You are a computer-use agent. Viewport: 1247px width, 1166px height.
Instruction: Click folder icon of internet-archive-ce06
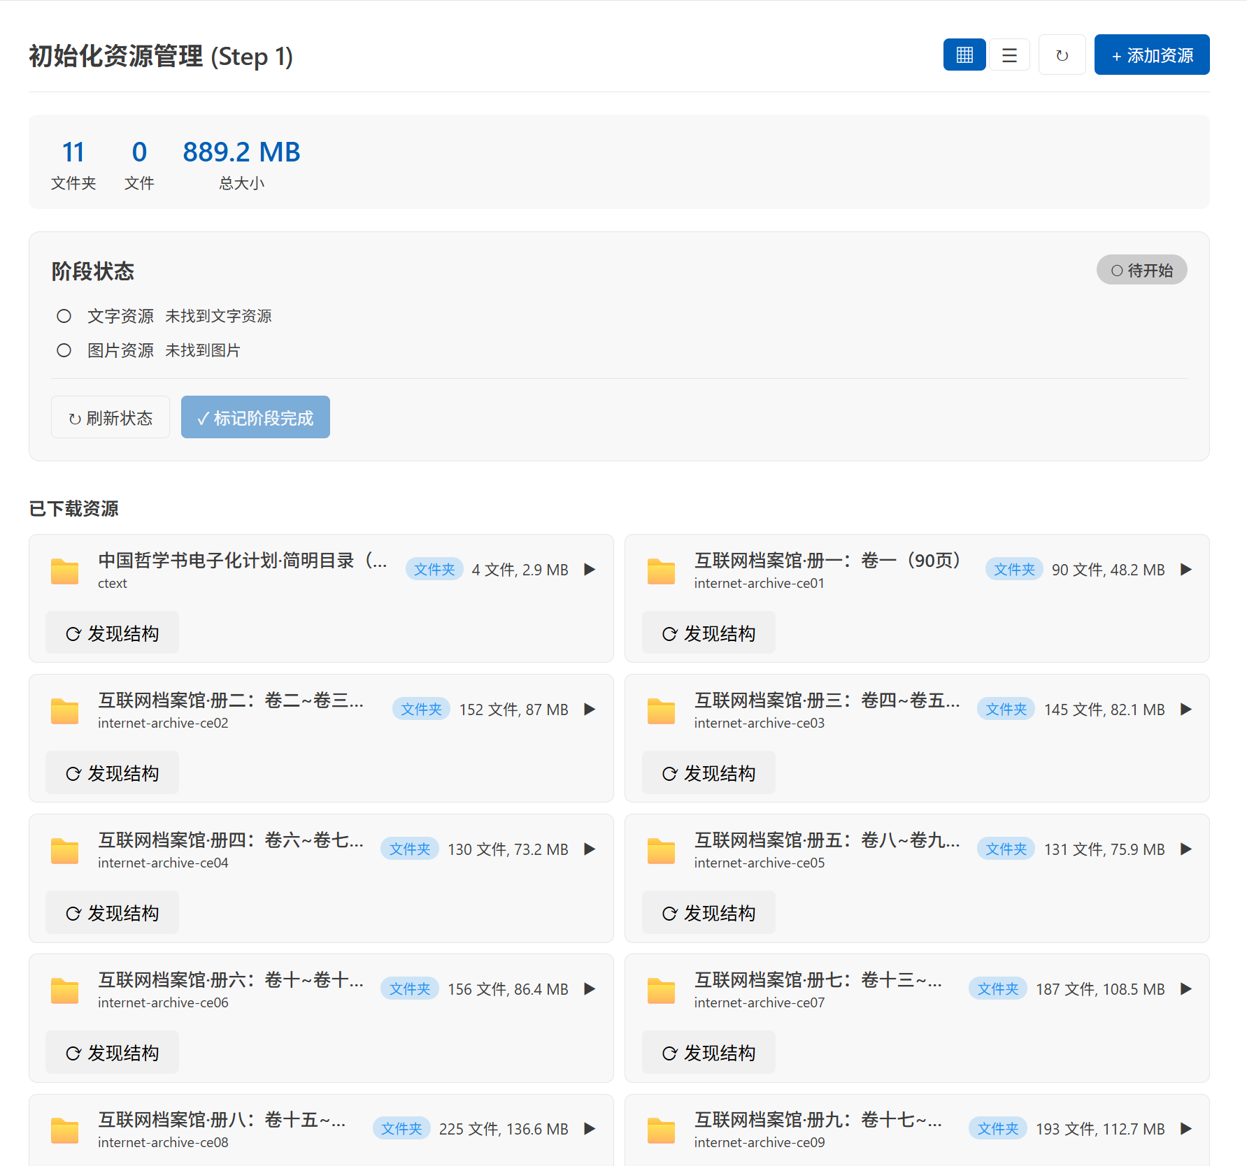(65, 990)
